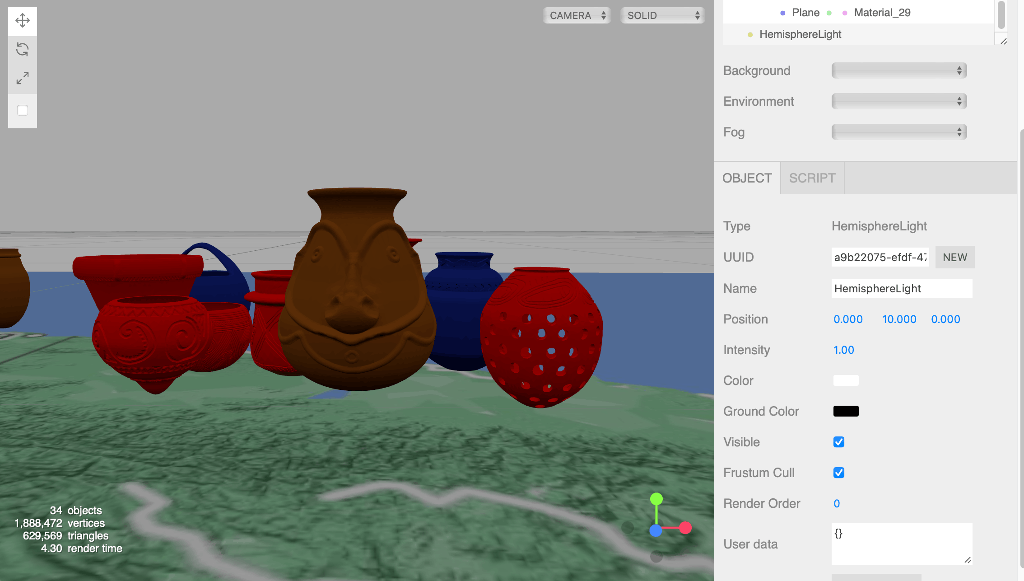Switch to the SCRIPT tab
The height and width of the screenshot is (581, 1024).
click(812, 178)
